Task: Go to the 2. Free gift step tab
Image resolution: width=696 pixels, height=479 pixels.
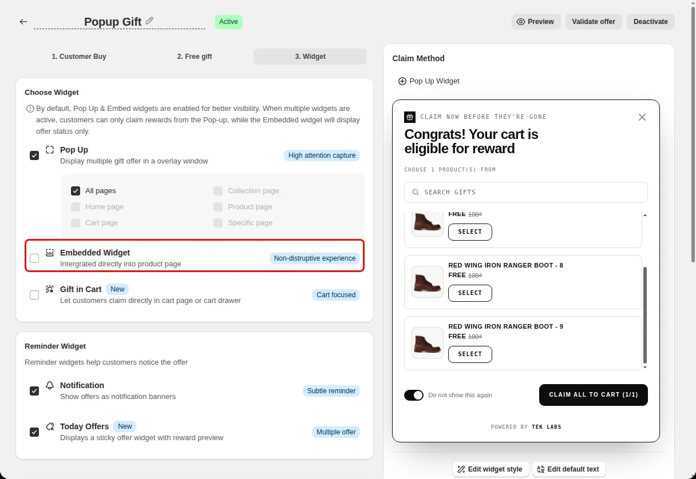Action: click(195, 57)
